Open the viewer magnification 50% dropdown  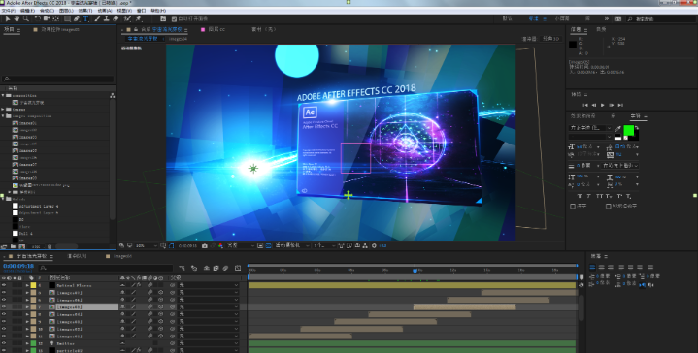[147, 245]
